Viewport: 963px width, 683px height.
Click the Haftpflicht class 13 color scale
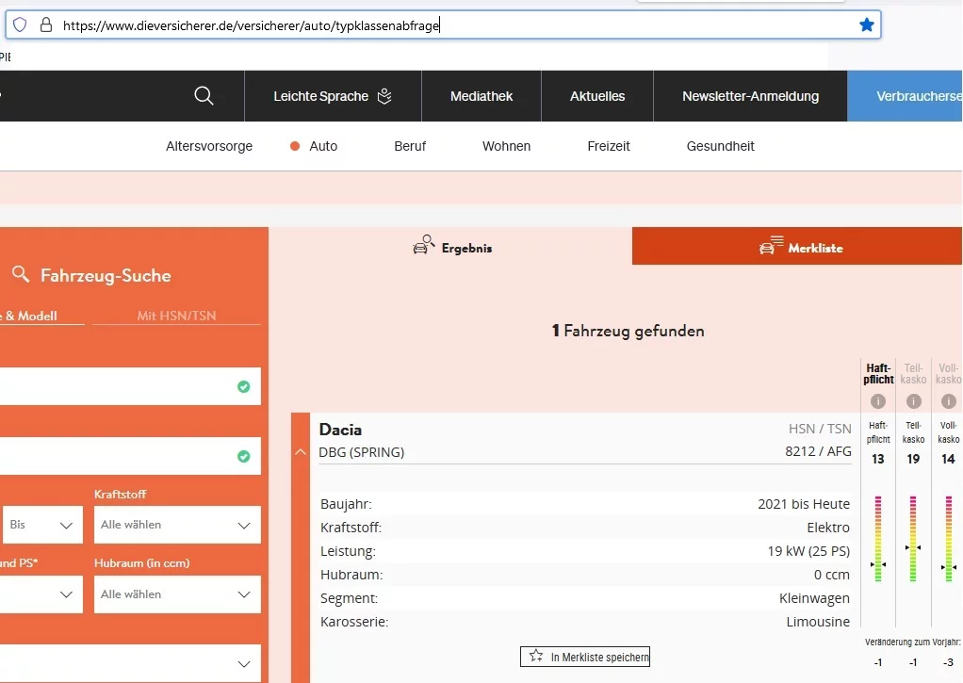(x=878, y=539)
